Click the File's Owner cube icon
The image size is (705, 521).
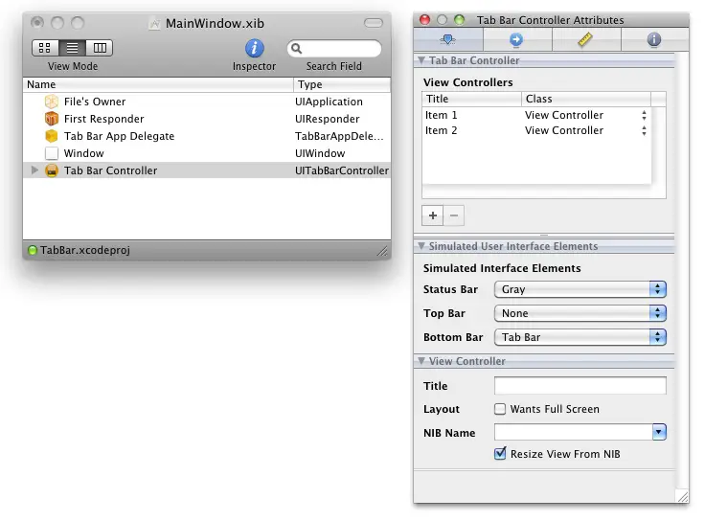(x=52, y=102)
